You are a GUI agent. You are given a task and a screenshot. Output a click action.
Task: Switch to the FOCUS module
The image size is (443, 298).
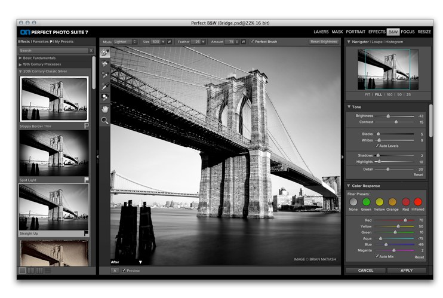pyautogui.click(x=407, y=32)
